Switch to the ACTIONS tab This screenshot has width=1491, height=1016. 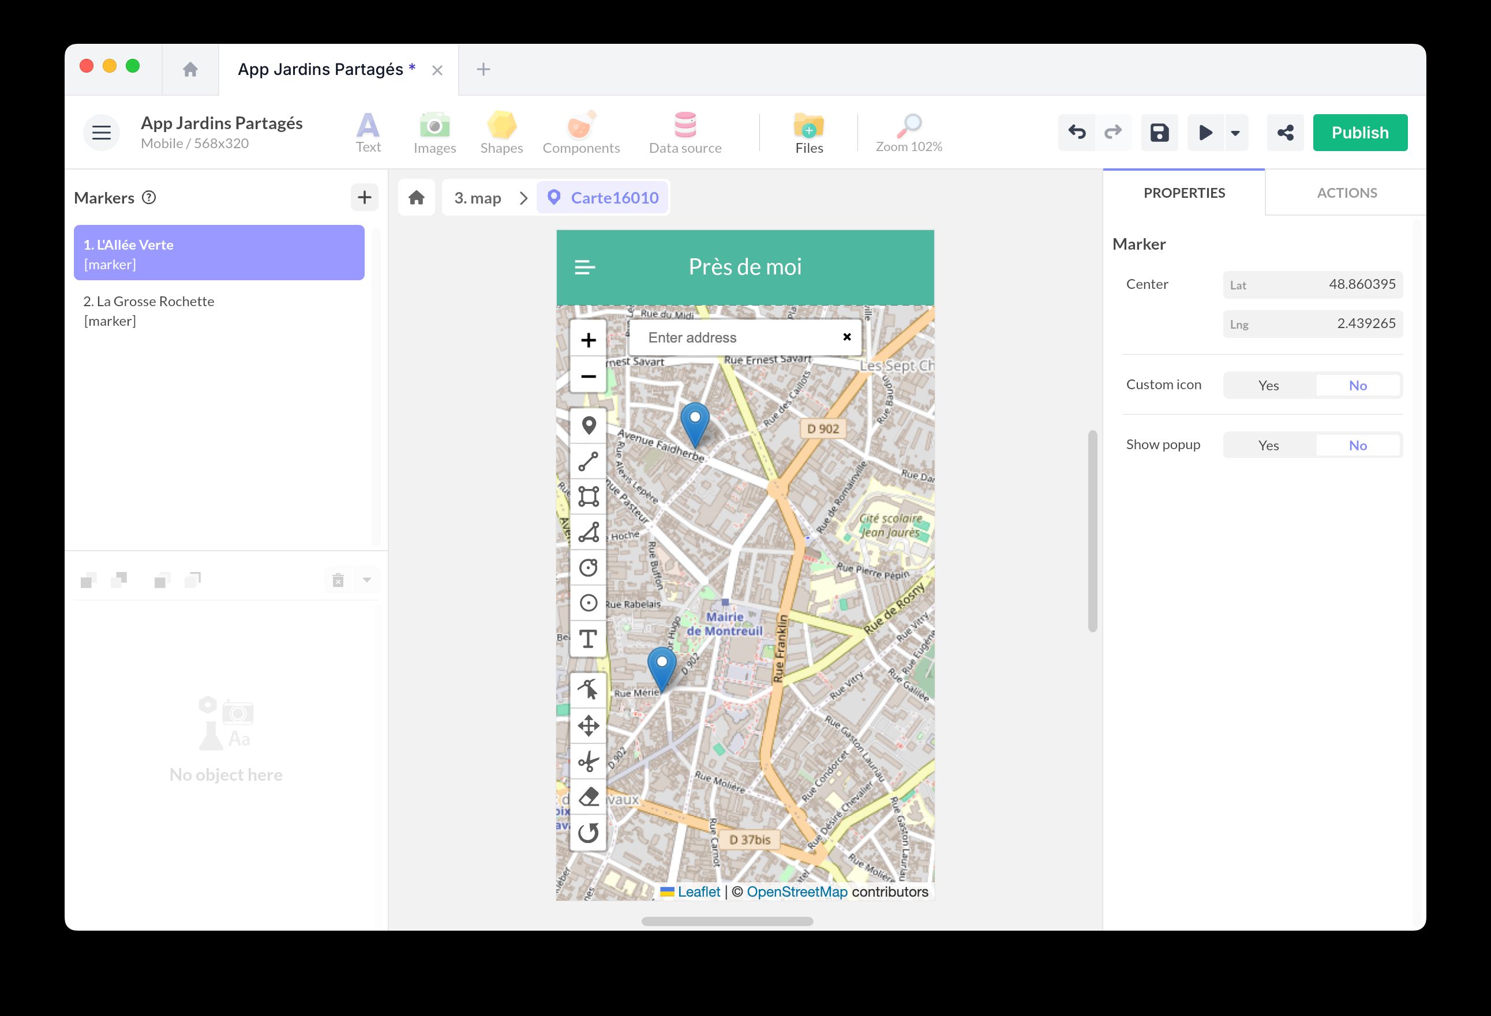pyautogui.click(x=1346, y=193)
